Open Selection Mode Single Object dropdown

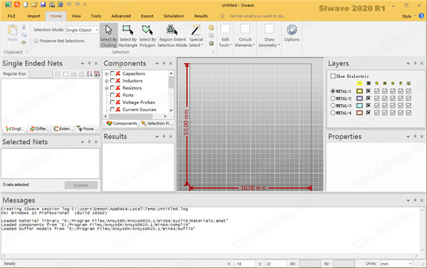pos(82,30)
